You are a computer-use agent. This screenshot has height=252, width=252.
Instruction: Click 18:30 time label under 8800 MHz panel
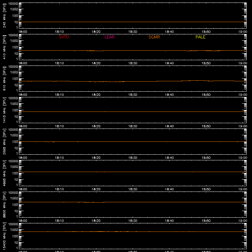133,221
